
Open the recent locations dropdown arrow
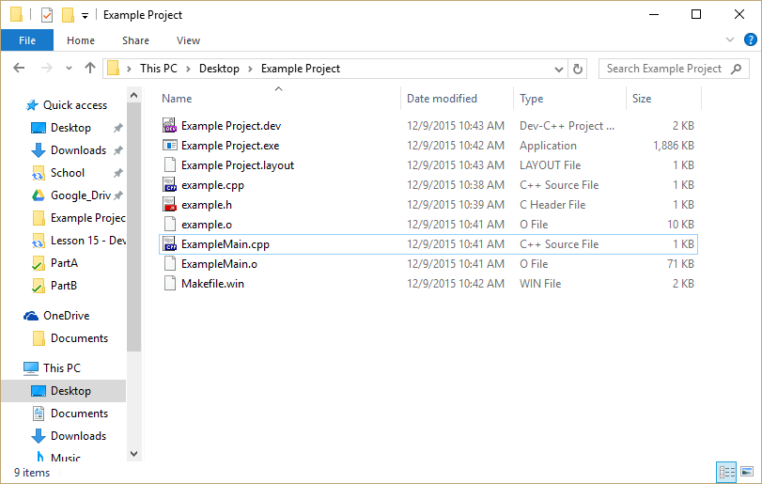click(69, 69)
